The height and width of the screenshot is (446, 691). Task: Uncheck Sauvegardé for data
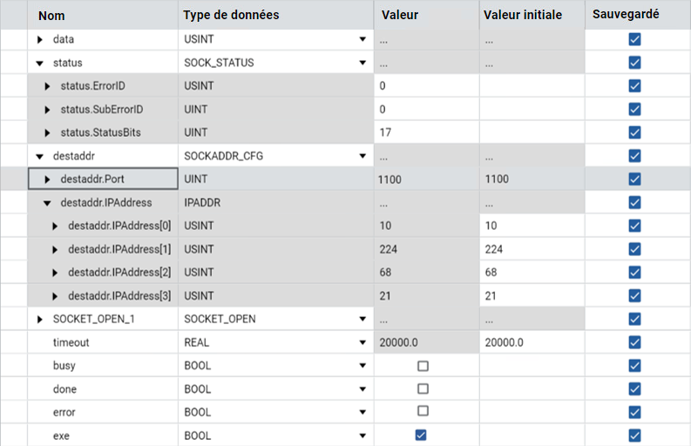(x=634, y=39)
